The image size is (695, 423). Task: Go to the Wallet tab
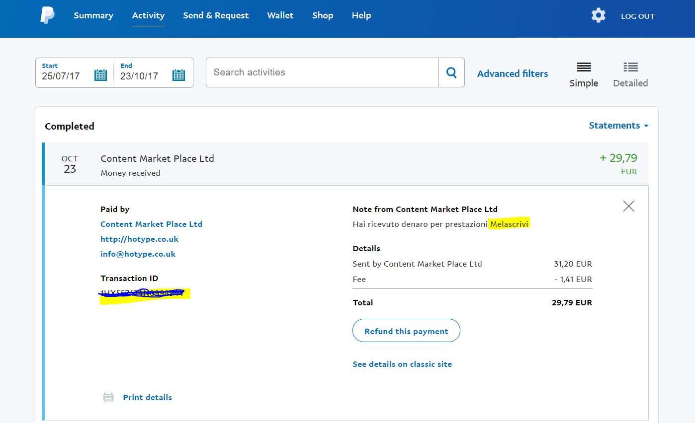280,15
